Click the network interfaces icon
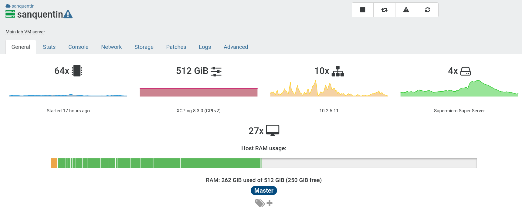The image size is (522, 216). point(337,71)
